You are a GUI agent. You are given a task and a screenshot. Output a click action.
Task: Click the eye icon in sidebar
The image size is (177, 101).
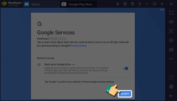[x=171, y=40]
